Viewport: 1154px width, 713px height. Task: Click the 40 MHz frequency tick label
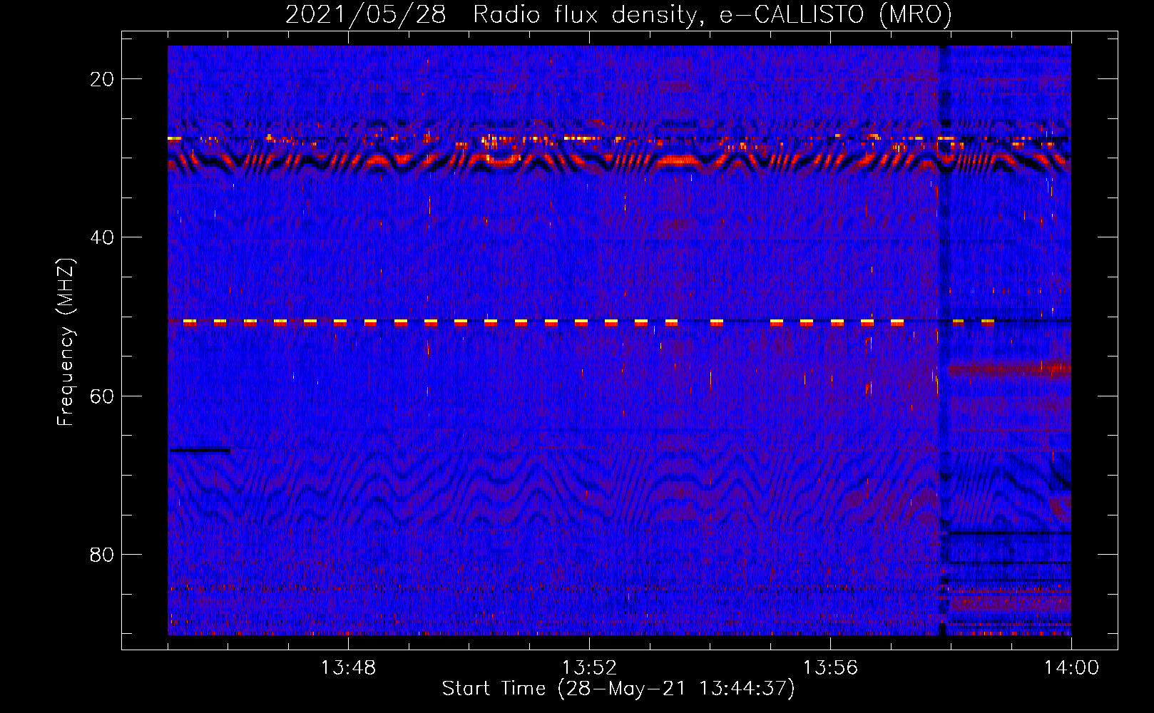[x=103, y=237]
